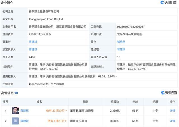
Task: Select management headcount value 10
Action: (119, 57)
